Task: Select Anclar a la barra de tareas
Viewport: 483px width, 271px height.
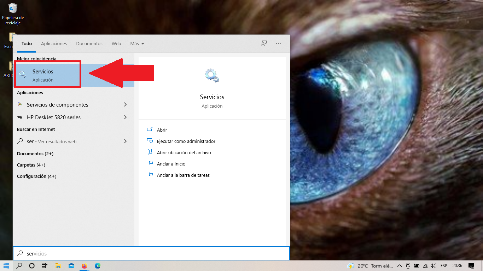Action: (x=183, y=175)
